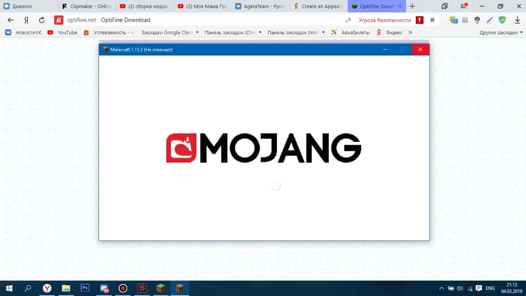The width and height of the screenshot is (526, 296).
Task: Open the Wi-Fi network tray icon
Action: [470, 288]
